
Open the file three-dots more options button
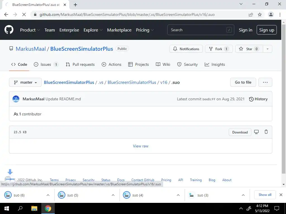pyautogui.click(x=265, y=82)
